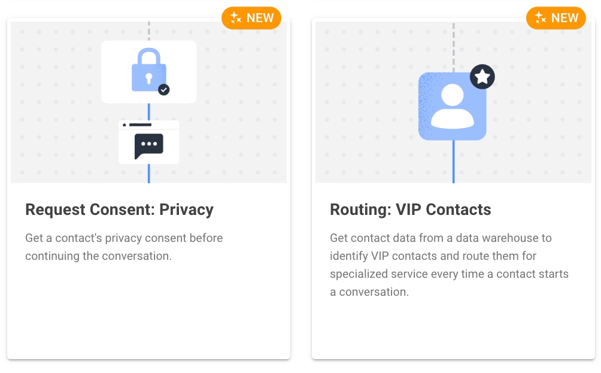Click the dashed gray line above the padlock box
601x373 pixels.
coord(148,31)
